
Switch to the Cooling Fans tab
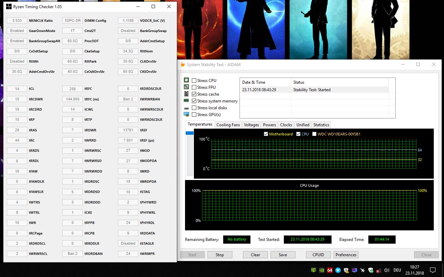(x=228, y=125)
